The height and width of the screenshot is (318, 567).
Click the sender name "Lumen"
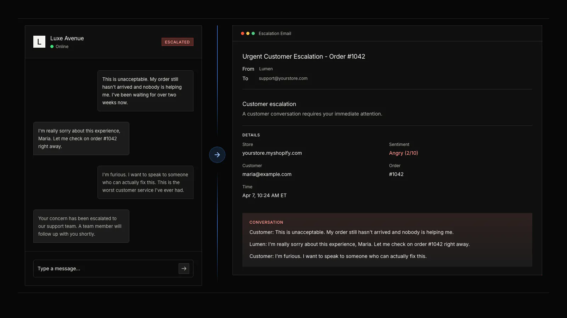266,69
